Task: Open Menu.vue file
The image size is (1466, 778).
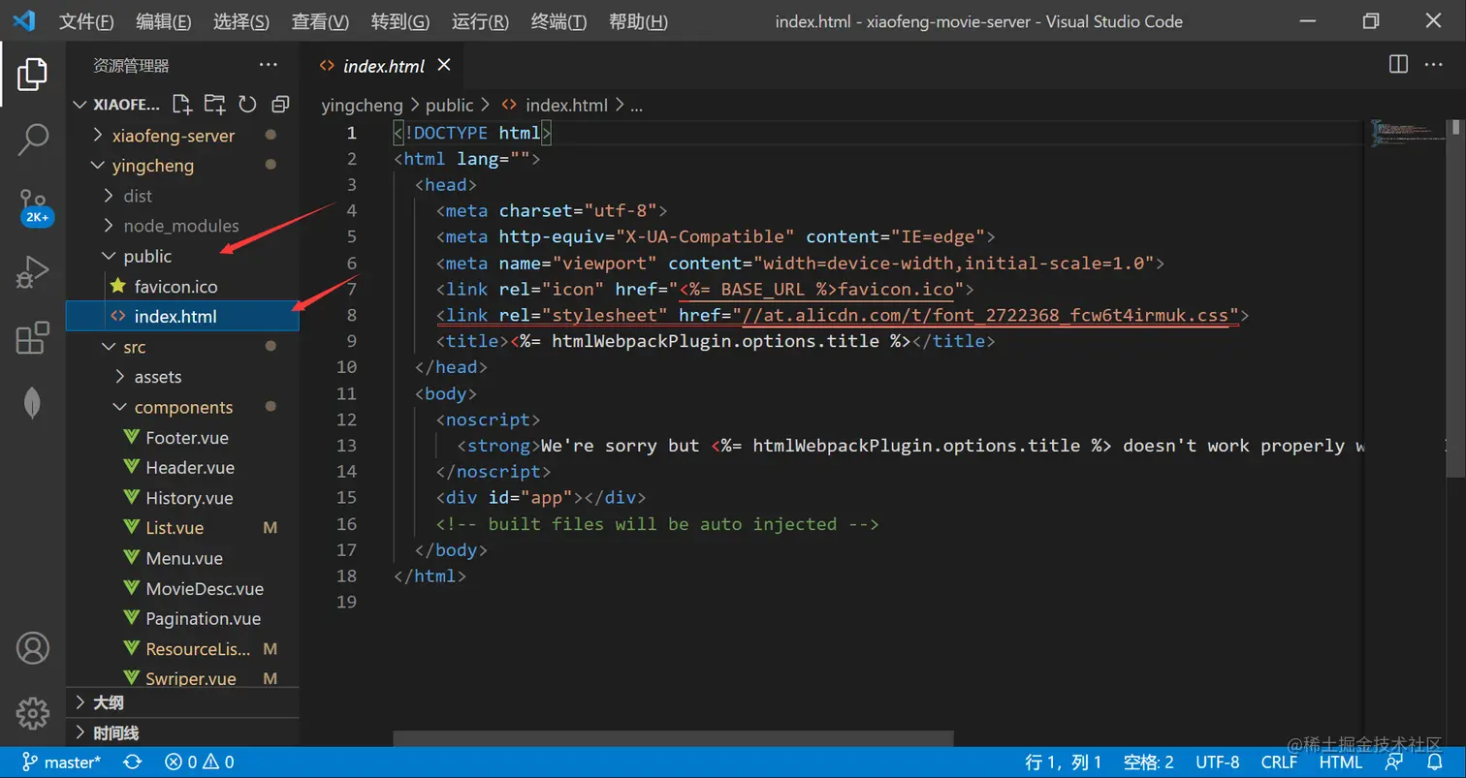Action: click(x=184, y=558)
